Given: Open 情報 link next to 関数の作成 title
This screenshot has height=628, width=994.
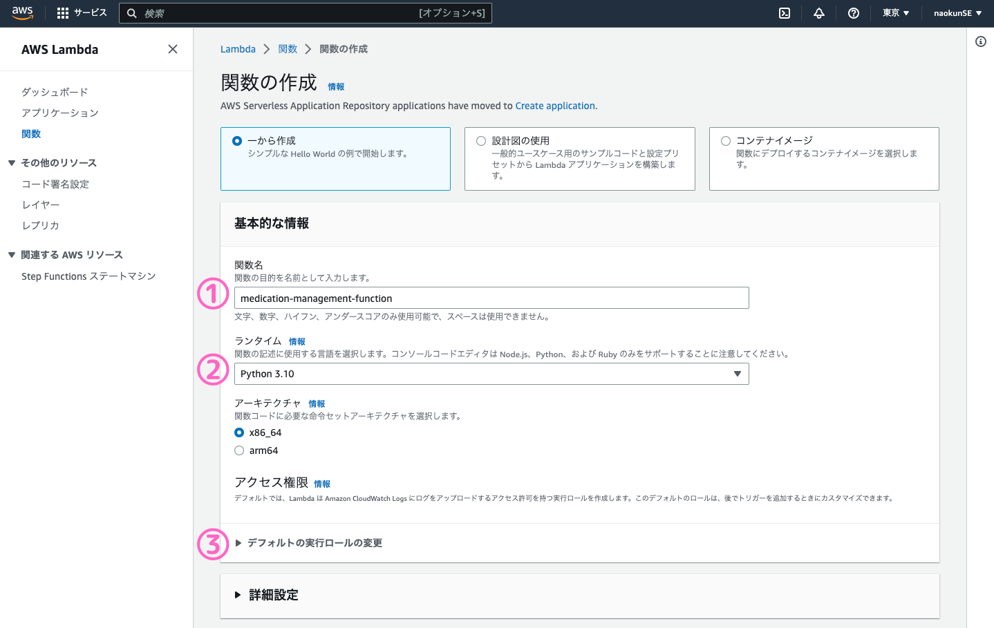Looking at the screenshot, I should 336,87.
